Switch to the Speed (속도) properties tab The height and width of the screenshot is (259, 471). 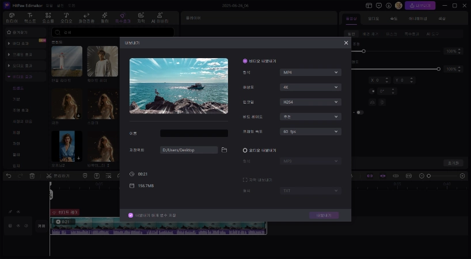394,18
